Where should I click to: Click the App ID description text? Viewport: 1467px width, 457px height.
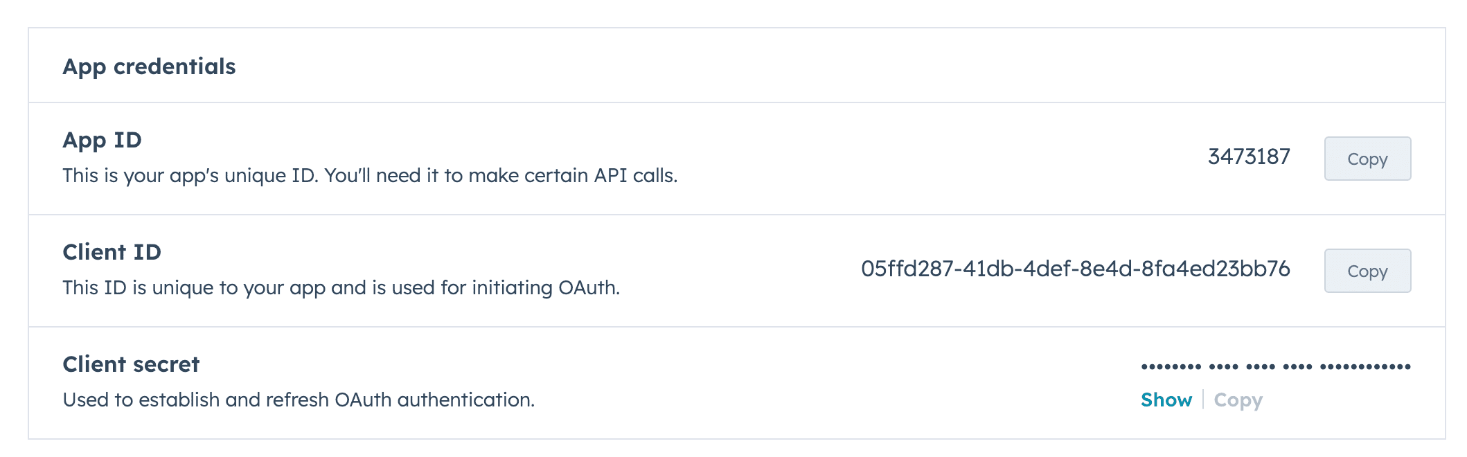tap(371, 174)
